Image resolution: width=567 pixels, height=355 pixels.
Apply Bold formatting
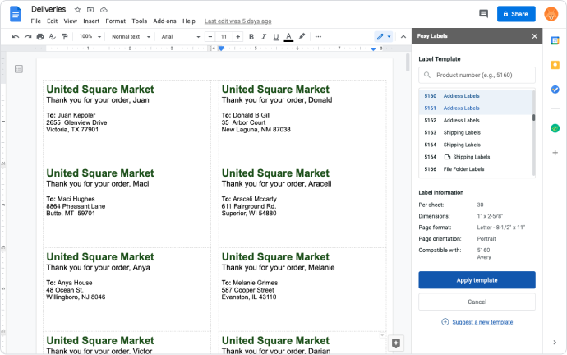point(251,36)
